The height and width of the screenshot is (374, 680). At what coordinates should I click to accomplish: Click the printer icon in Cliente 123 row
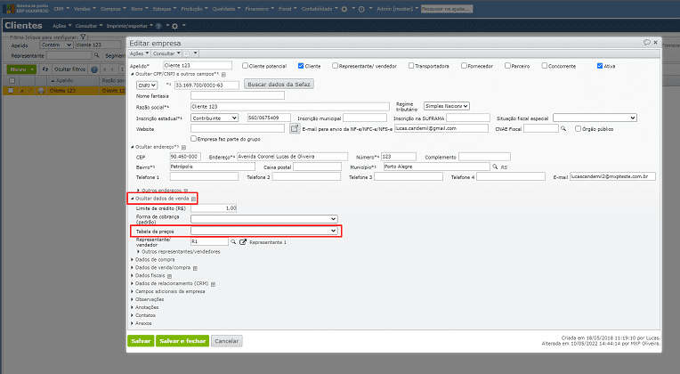[x=41, y=91]
